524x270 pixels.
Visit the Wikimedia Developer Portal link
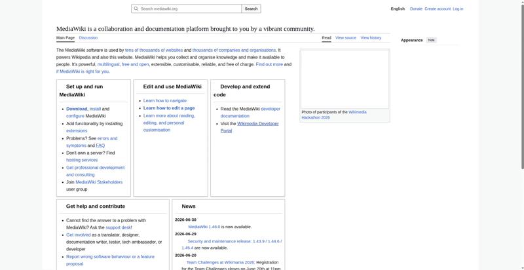coord(250,127)
